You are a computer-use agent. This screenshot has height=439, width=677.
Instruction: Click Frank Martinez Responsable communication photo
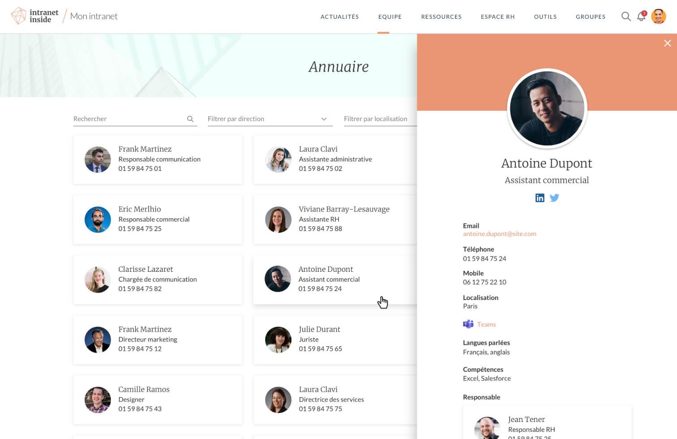(x=98, y=159)
